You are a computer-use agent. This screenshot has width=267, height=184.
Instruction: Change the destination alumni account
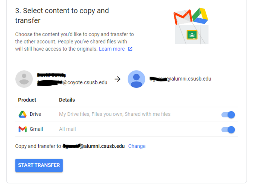[137, 146]
